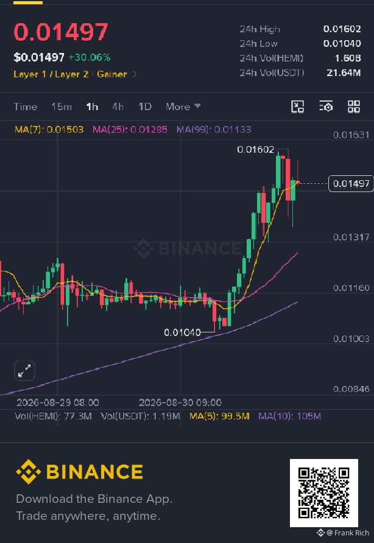Tap the MA(7): 0.01503 indicator label
Screen dimensions: 374x543
(49, 130)
